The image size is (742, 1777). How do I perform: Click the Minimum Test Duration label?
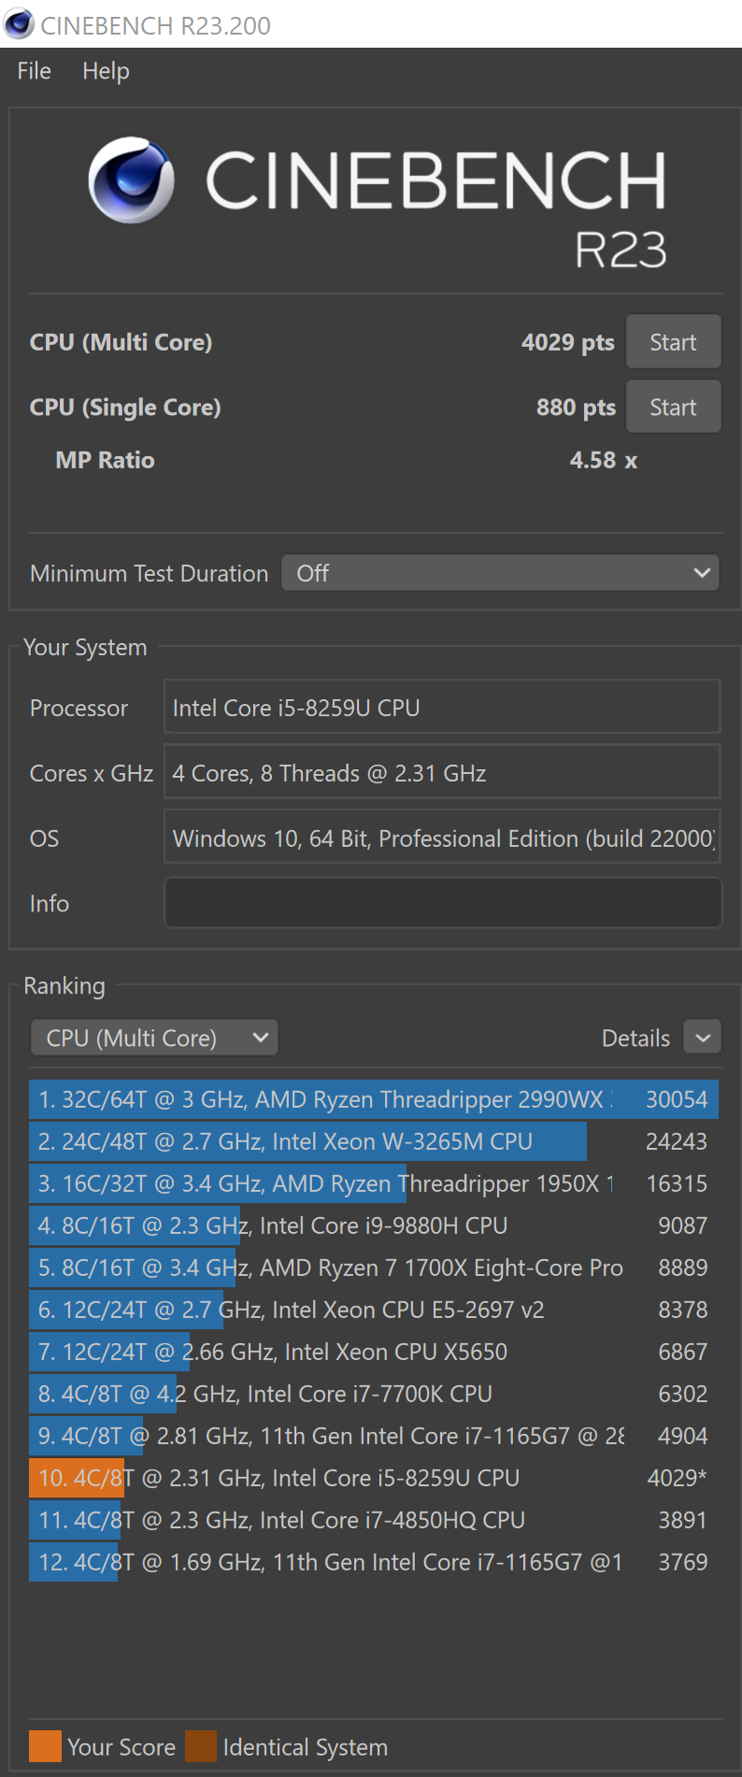(x=150, y=573)
